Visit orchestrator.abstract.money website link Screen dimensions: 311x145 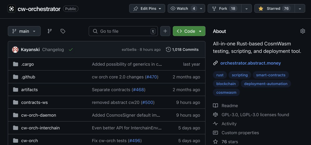coord(251,63)
